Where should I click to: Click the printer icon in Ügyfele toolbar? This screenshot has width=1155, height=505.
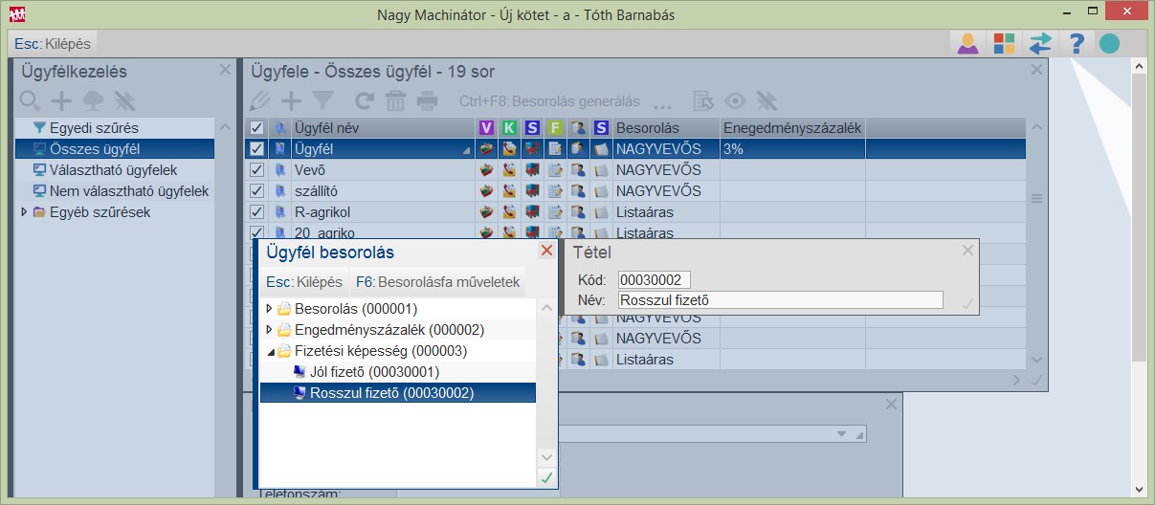[427, 100]
